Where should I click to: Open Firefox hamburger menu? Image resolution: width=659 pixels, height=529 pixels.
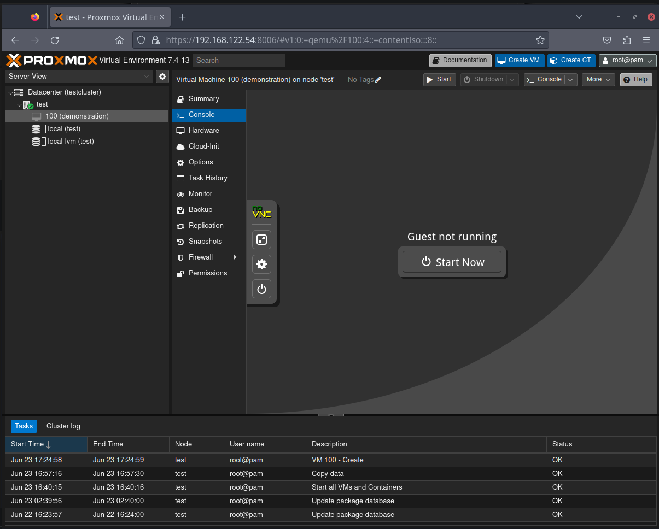pyautogui.click(x=646, y=40)
